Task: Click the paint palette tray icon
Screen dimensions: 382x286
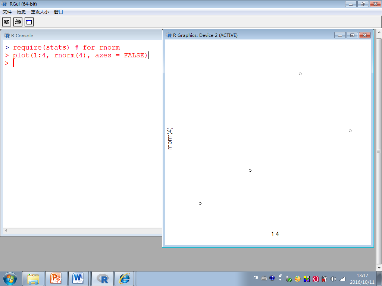Action: coord(297,279)
